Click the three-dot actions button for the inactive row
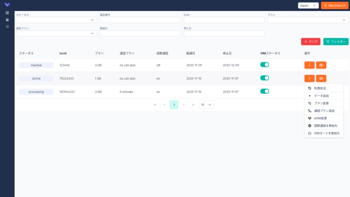 (x=309, y=65)
